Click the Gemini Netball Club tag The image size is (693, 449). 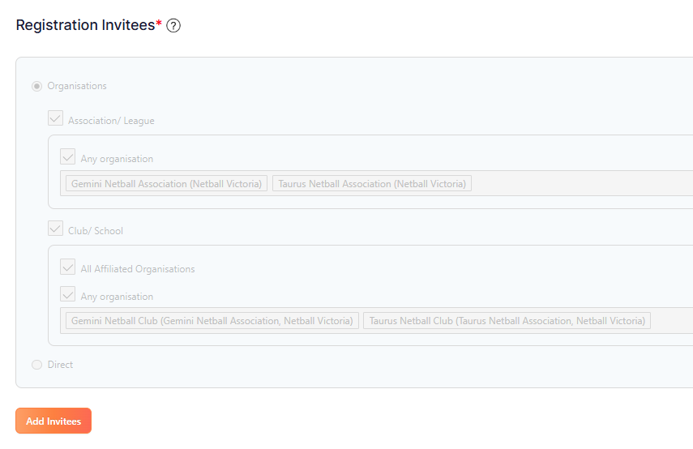(212, 321)
